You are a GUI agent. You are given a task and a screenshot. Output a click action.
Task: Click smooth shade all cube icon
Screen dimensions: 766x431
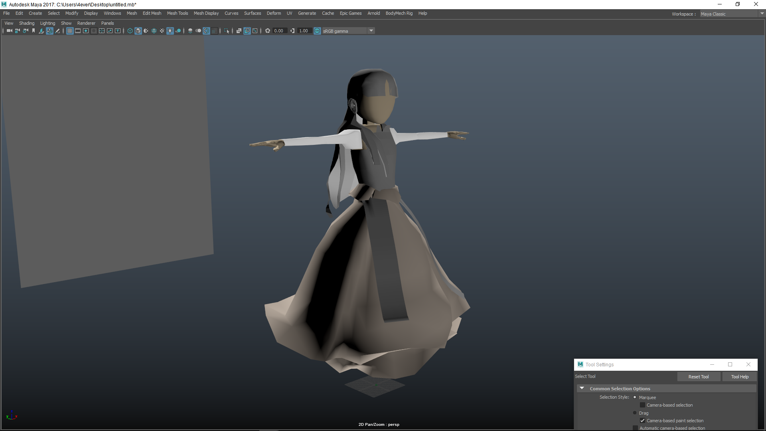click(138, 31)
